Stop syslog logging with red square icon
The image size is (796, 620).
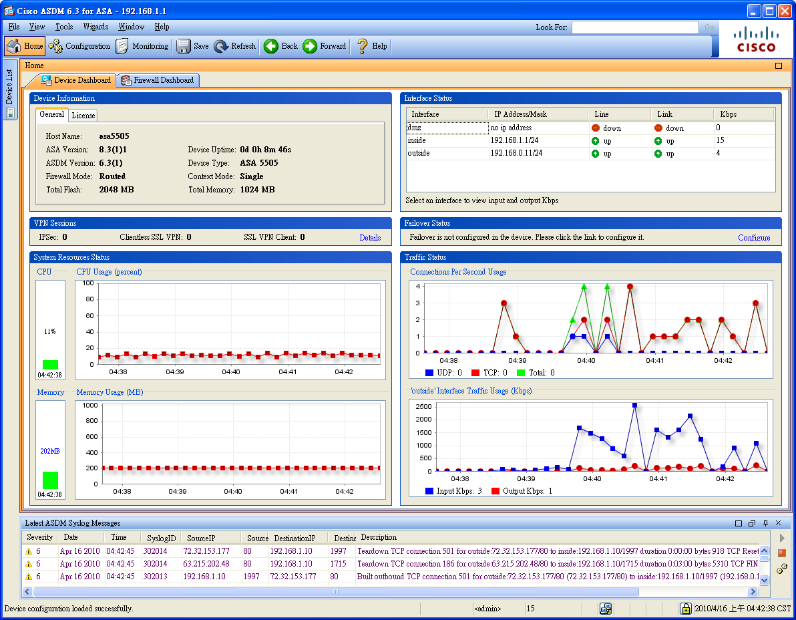point(782,553)
